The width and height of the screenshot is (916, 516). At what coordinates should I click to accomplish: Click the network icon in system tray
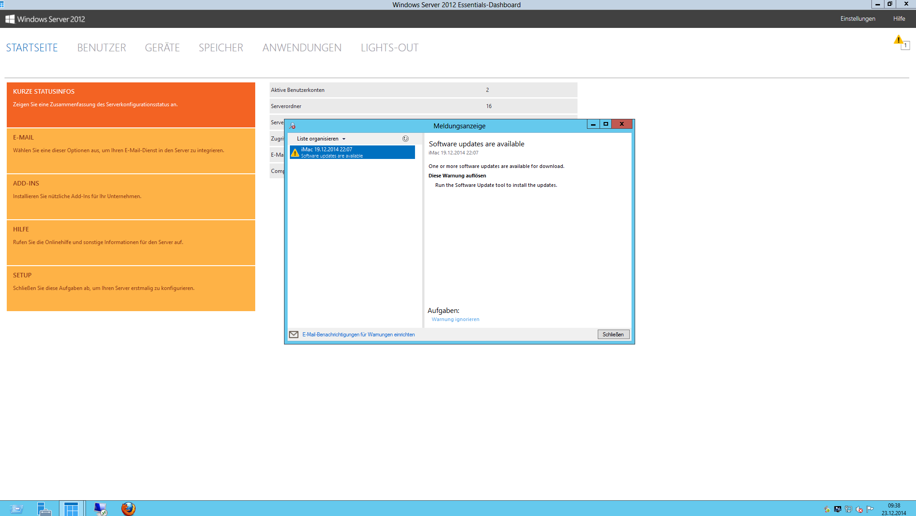coord(848,509)
